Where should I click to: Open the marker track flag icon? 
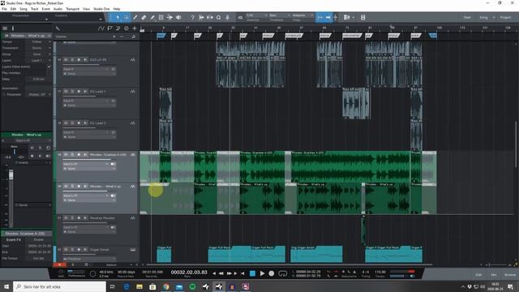110,28
